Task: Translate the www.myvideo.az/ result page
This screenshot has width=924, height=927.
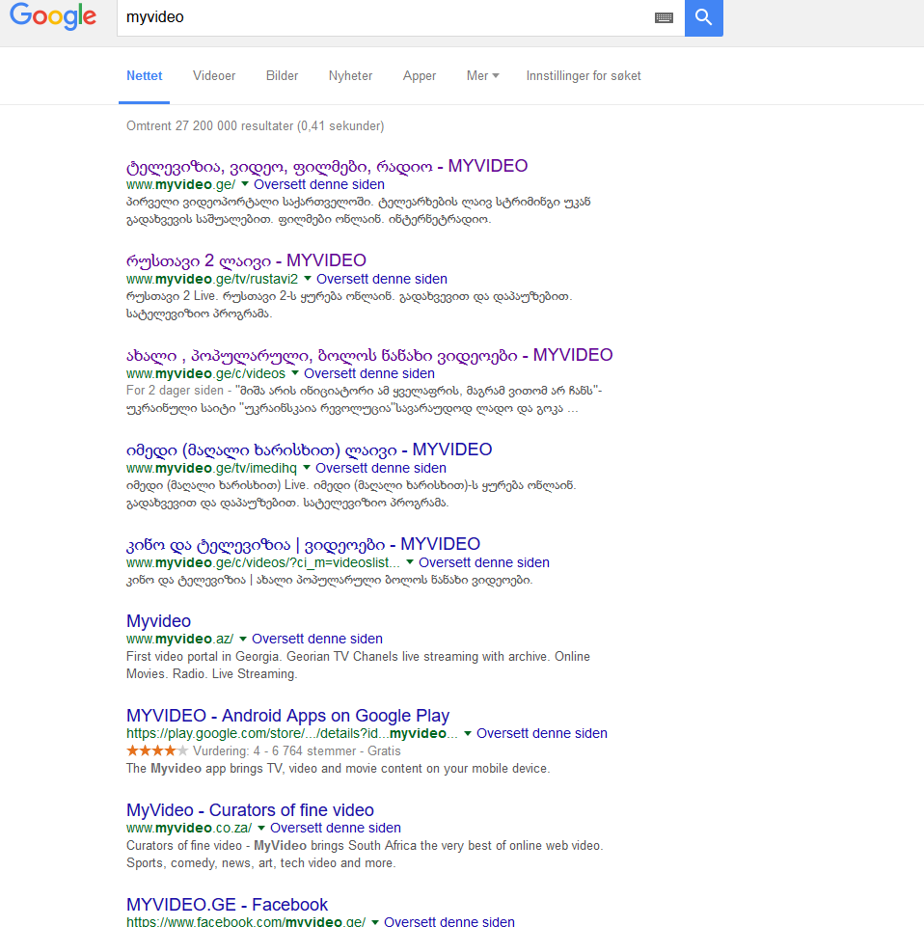Action: click(317, 640)
